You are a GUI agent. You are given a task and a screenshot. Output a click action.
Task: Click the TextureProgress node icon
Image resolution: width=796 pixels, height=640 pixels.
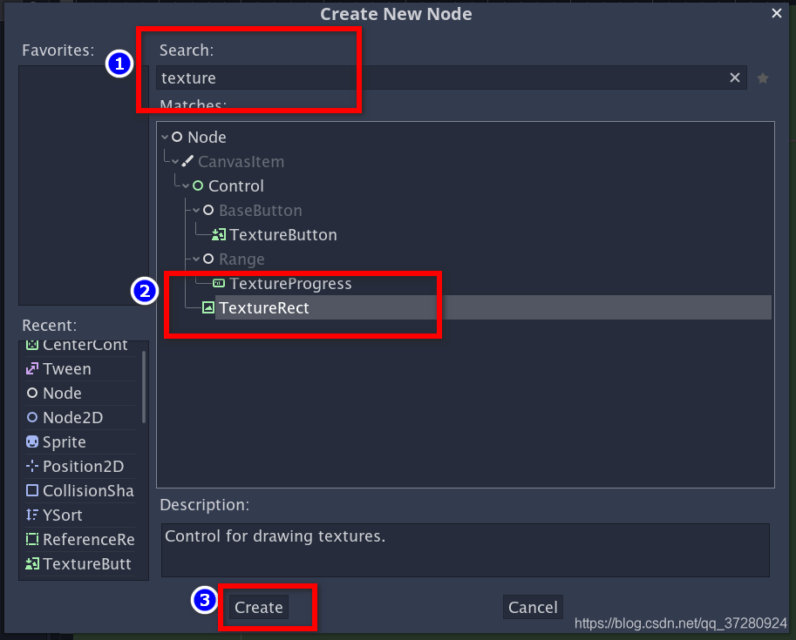tap(218, 284)
